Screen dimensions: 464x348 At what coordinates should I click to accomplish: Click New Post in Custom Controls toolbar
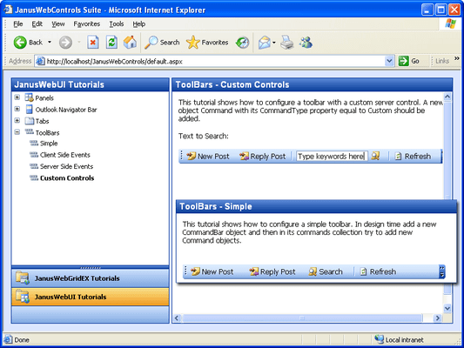208,156
